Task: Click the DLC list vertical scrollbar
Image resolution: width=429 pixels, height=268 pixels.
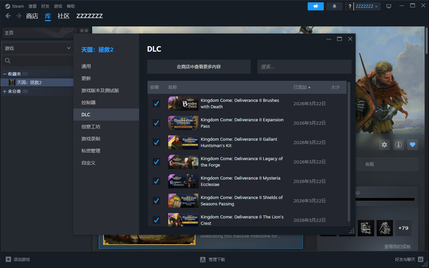Action: (x=349, y=151)
